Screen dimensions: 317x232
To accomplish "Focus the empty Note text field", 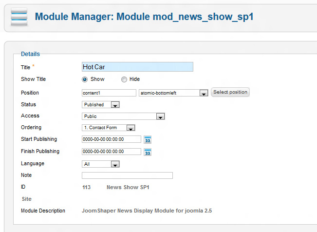I will (x=127, y=175).
